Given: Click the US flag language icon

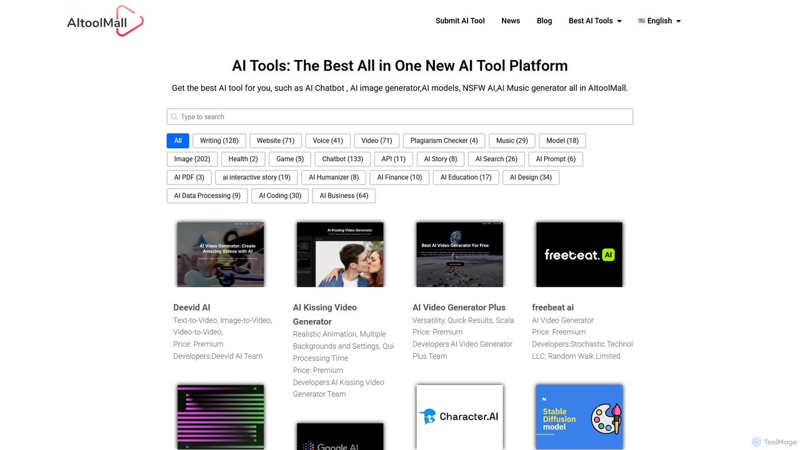Looking at the screenshot, I should click(x=641, y=21).
